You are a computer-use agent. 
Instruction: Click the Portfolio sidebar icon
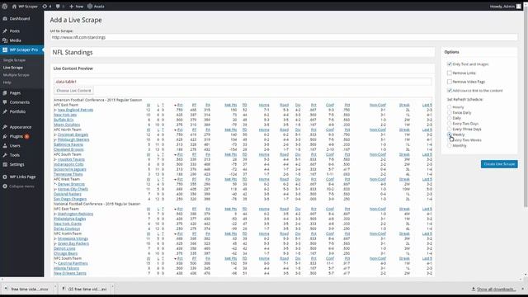pos(5,111)
